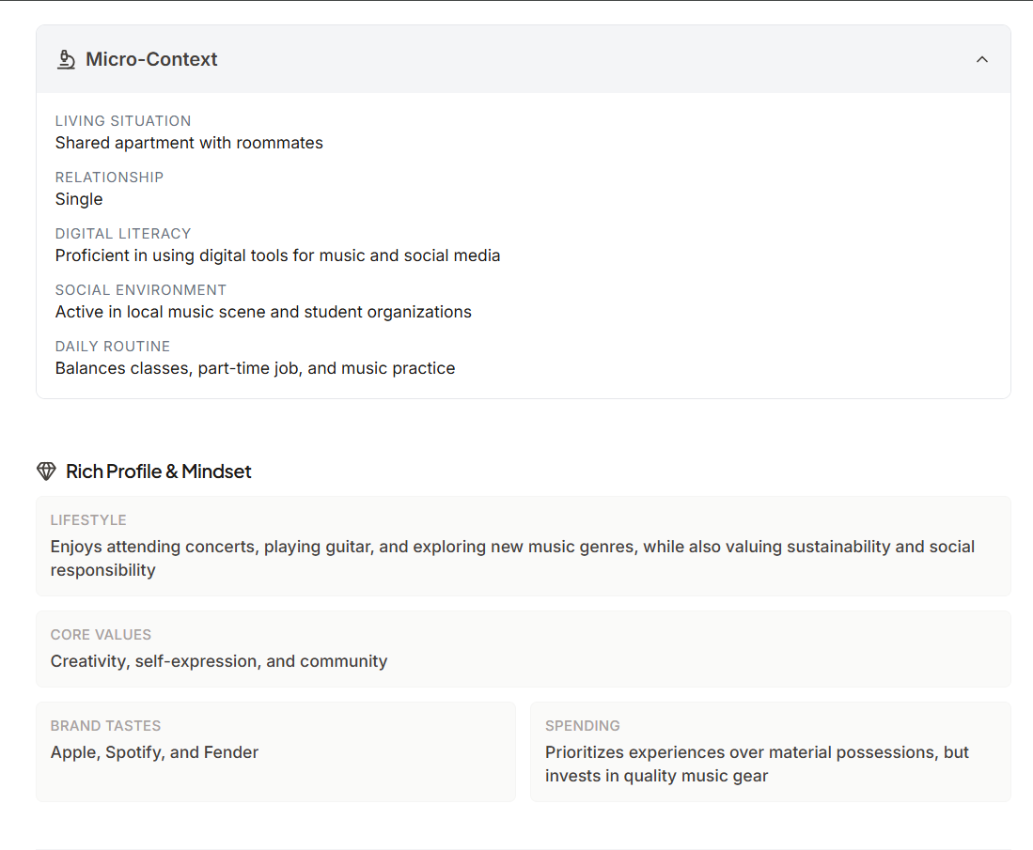Click the Rich Profile & Mindset heading
Screen dimensions: 1033x850
(158, 471)
